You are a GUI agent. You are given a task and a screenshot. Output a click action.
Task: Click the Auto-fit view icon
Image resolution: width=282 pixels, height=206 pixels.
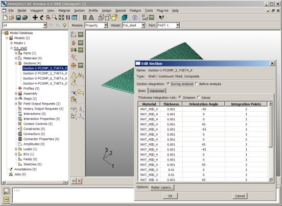[61, 17]
